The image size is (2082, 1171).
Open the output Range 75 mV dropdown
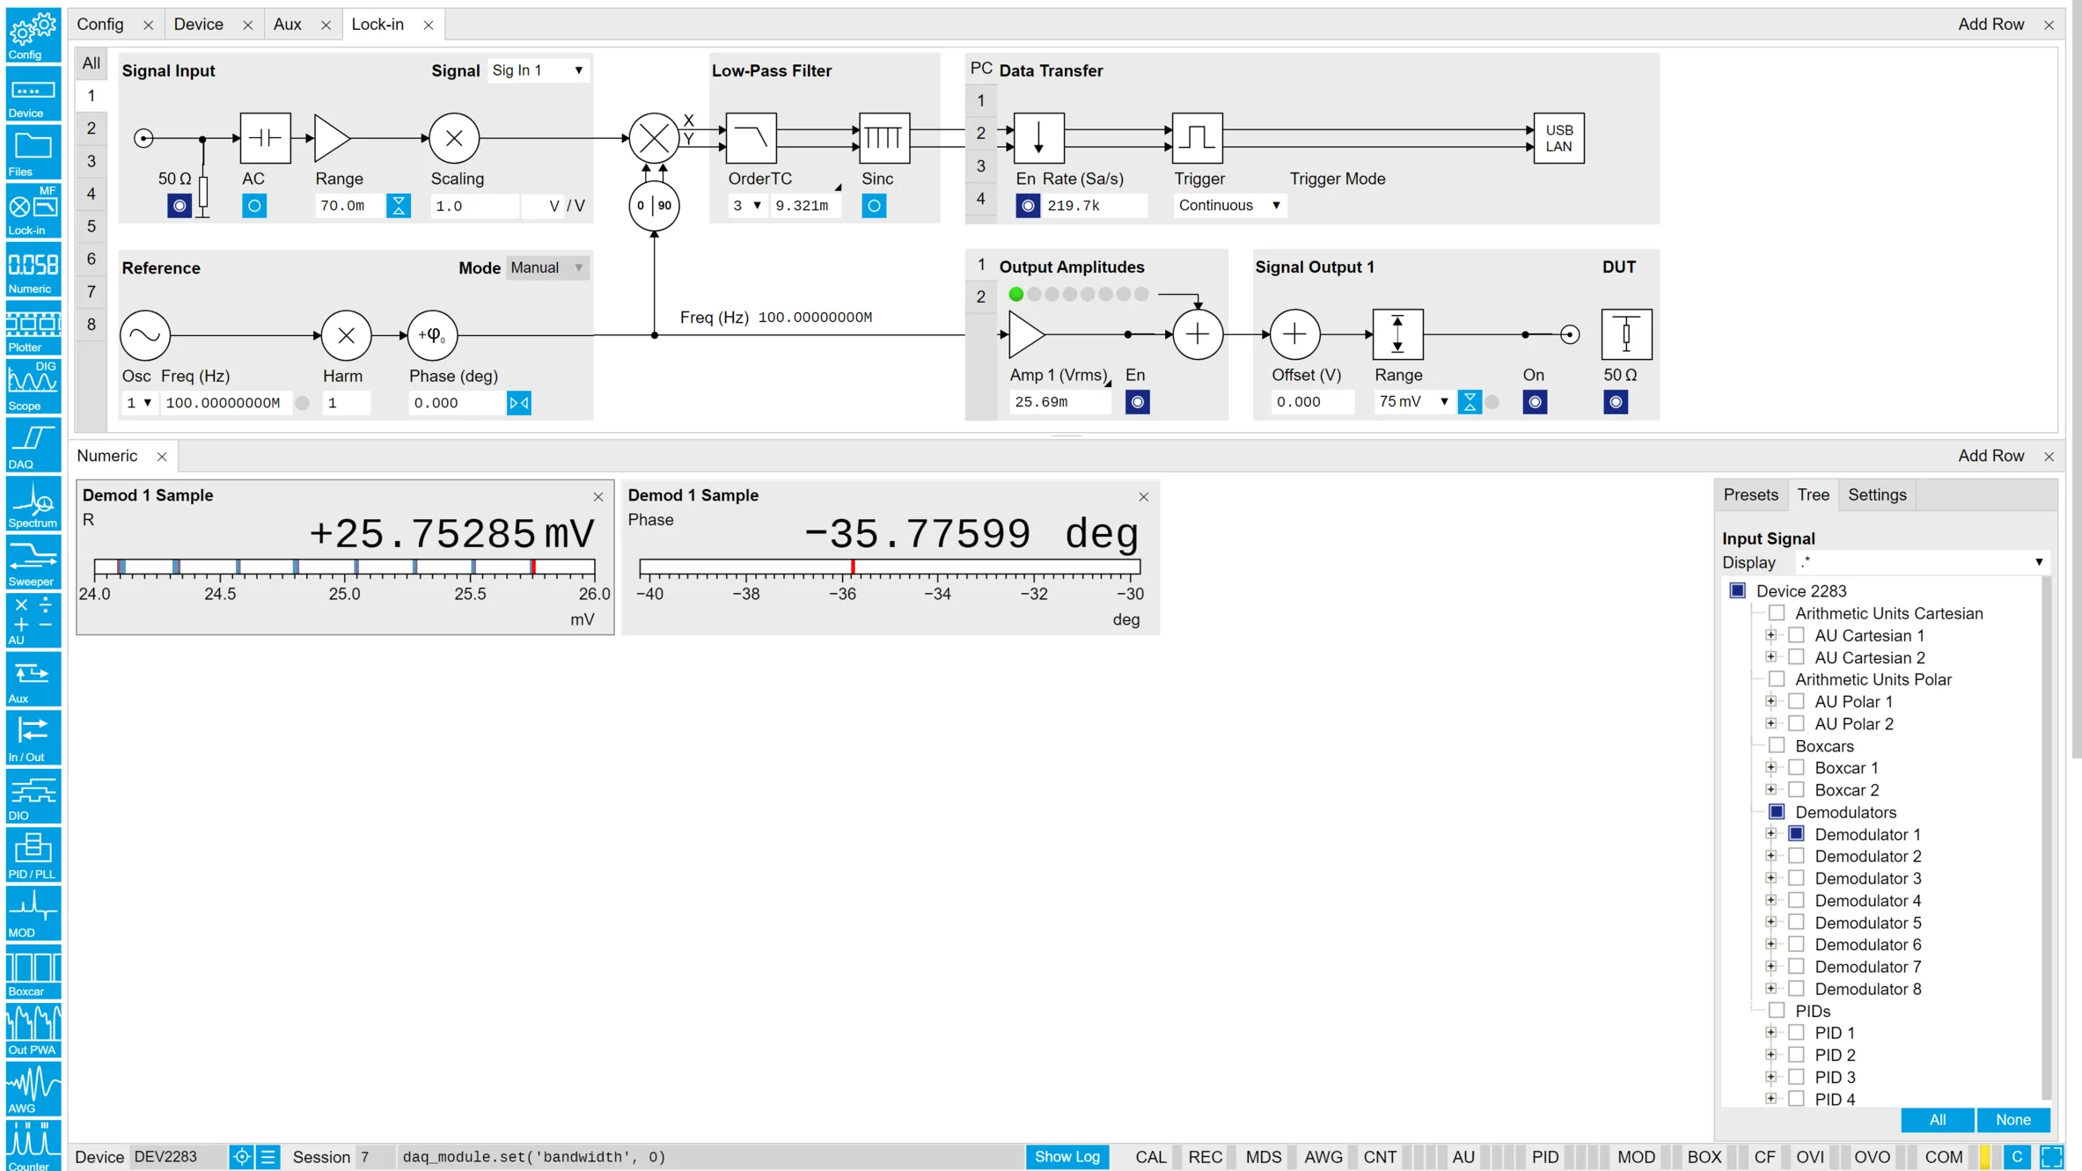[x=1414, y=402]
